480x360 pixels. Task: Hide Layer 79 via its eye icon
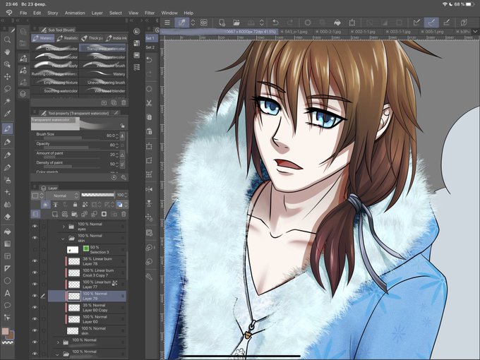tap(35, 296)
